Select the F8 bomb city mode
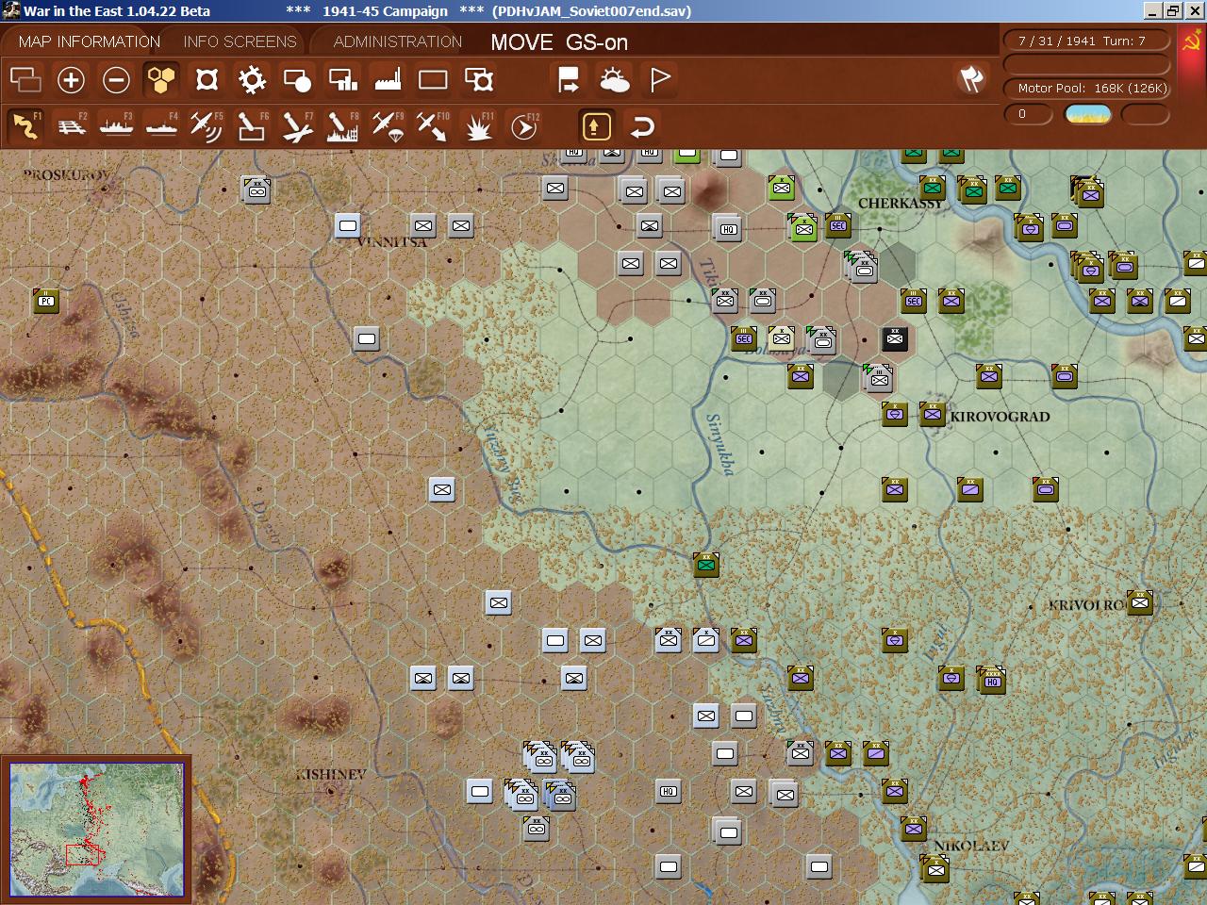This screenshot has width=1207, height=905. 342,125
